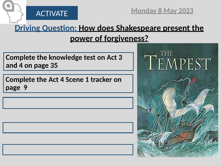Select the 'How does Shakespeare present the' heading line
Viewport: 221px width, 166px height.
coord(141,28)
